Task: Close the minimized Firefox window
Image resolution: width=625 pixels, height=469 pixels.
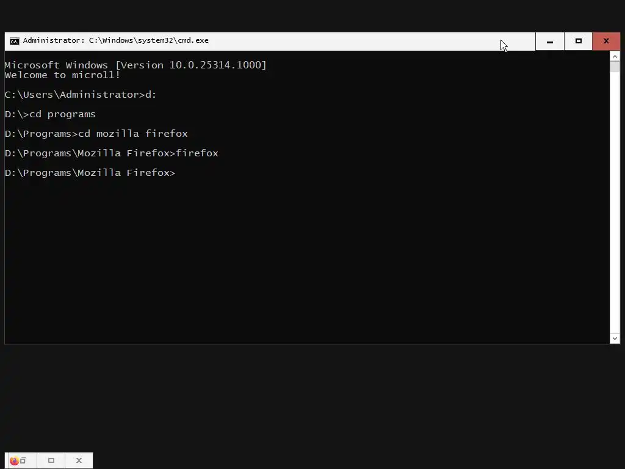Action: (x=79, y=460)
